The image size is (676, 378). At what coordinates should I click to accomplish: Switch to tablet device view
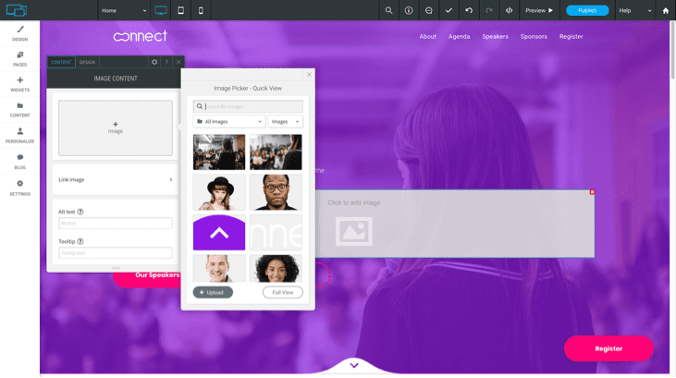point(180,10)
